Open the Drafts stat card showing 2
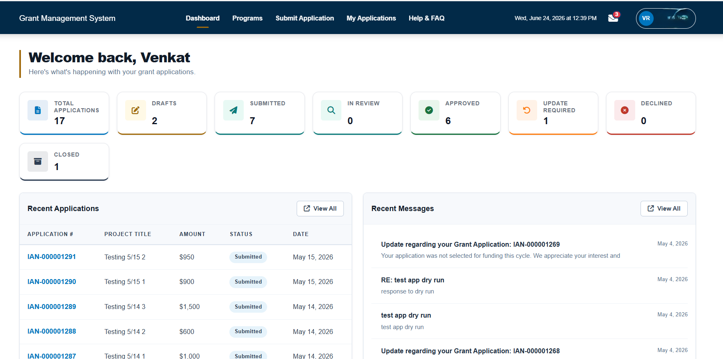 (162, 113)
